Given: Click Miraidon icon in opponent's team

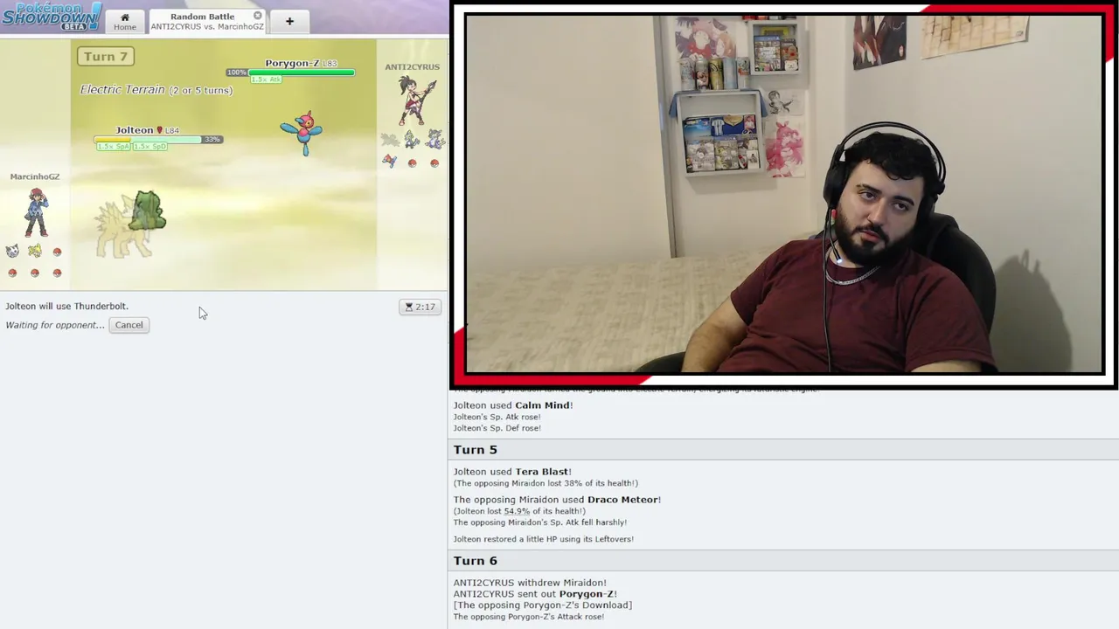Looking at the screenshot, I should pos(434,140).
